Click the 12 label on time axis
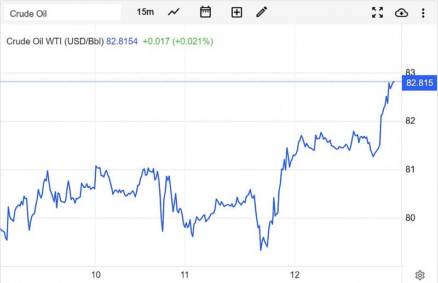 click(295, 274)
